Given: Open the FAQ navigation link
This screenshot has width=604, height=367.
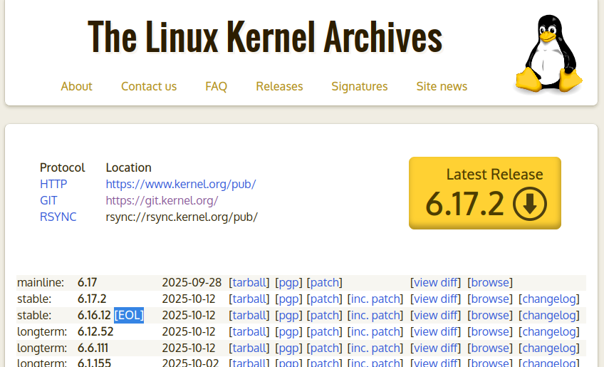Looking at the screenshot, I should tap(216, 86).
